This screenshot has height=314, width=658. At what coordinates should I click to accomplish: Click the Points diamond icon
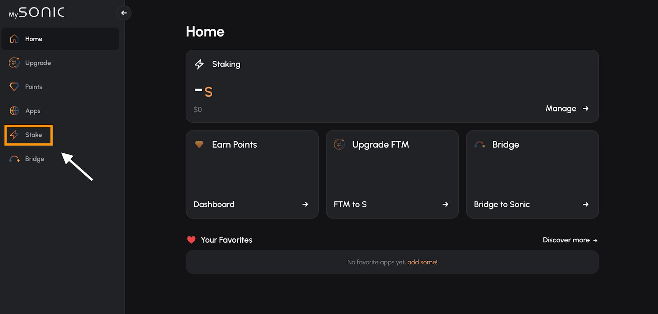(14, 87)
